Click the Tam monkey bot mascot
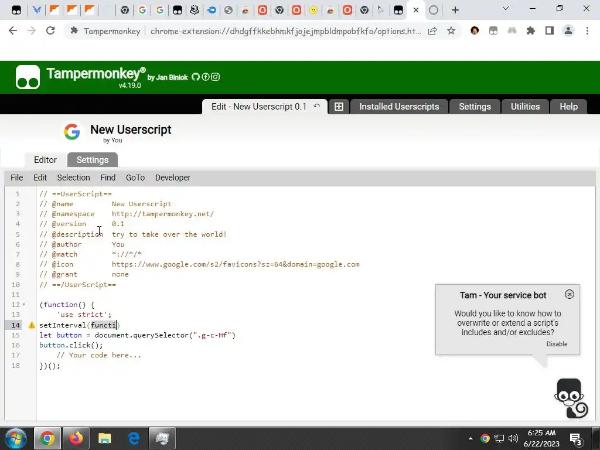Screen dimensions: 600x450 click(571, 398)
